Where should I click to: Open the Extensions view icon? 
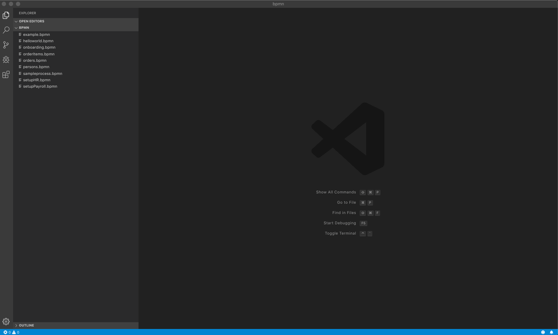point(6,75)
